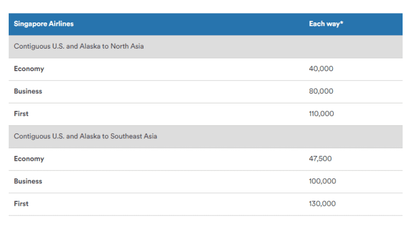Click the word 'Southeast' in the section heading
The image size is (420, 227).
tap(127, 136)
